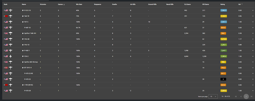Click the 66.7% win rate value

78,28
